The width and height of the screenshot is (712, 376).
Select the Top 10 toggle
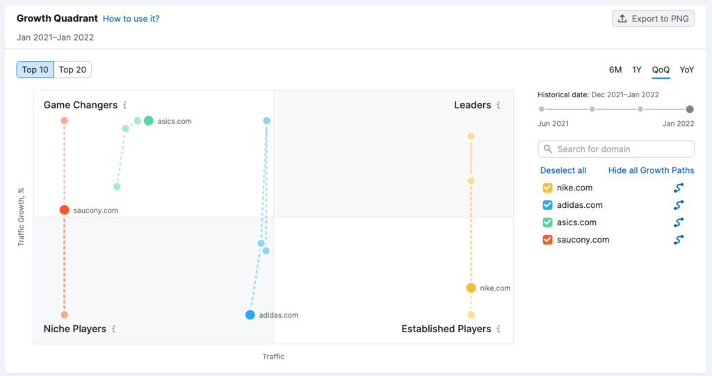point(35,70)
